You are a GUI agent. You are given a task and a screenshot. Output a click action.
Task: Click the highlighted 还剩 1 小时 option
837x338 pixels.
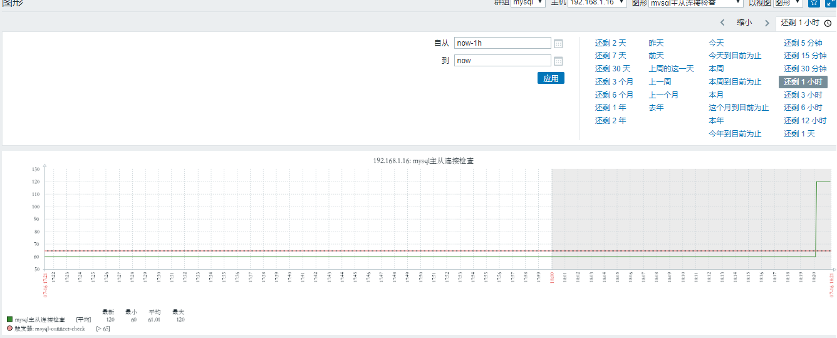tap(803, 82)
